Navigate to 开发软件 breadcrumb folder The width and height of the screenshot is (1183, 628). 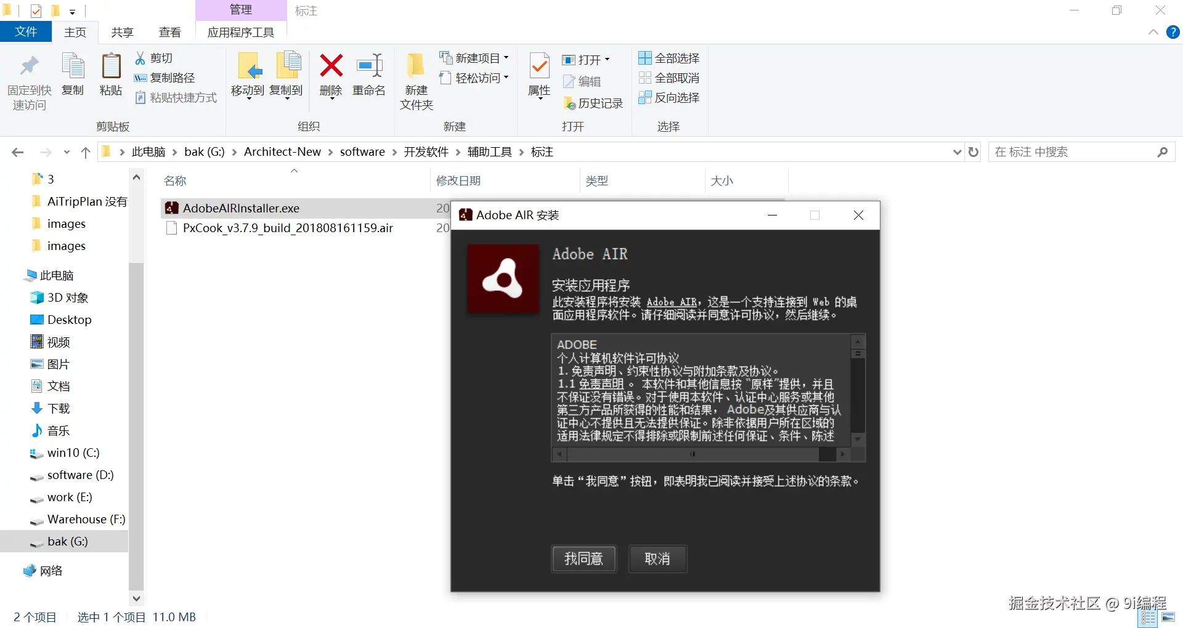point(426,152)
